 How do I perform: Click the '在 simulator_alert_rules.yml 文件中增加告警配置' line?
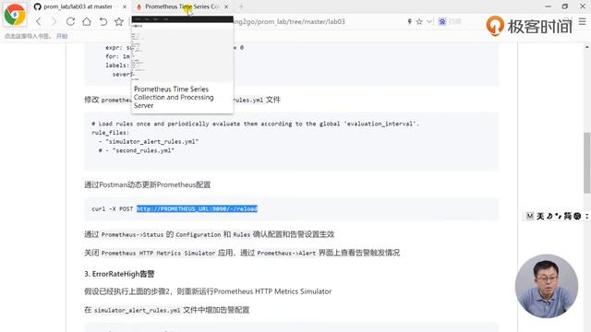point(167,310)
